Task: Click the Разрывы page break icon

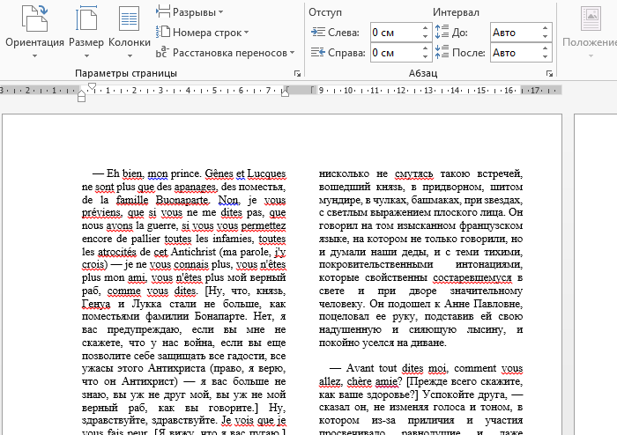Action: (163, 11)
